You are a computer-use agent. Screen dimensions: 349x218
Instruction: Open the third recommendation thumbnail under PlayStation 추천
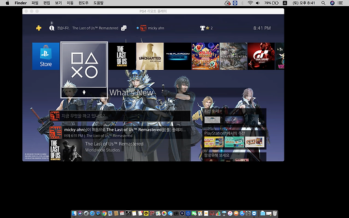point(254,142)
